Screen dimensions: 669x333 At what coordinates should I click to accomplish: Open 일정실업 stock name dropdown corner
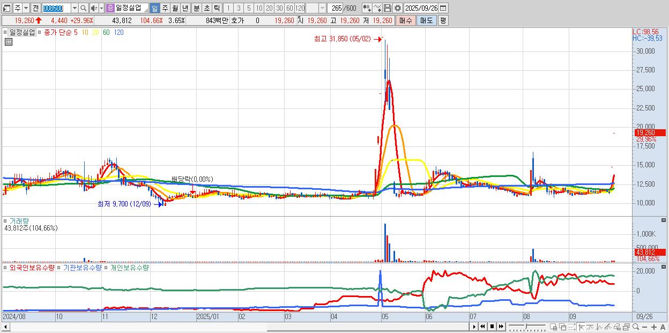pos(146,10)
